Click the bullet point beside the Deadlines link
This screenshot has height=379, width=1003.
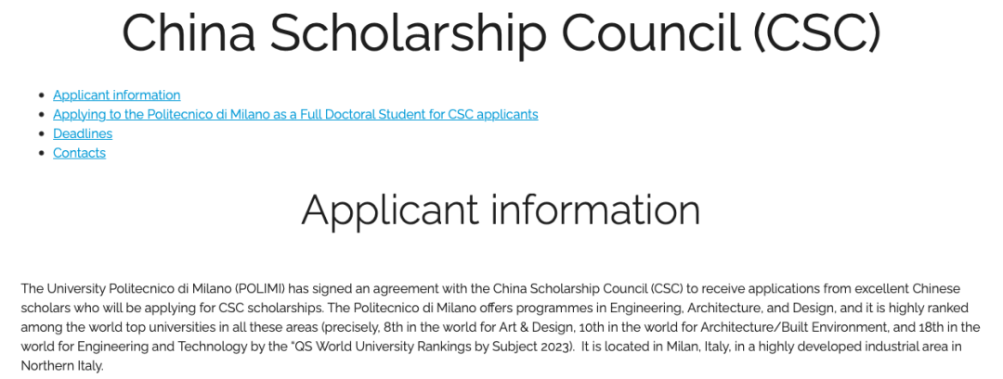click(40, 134)
